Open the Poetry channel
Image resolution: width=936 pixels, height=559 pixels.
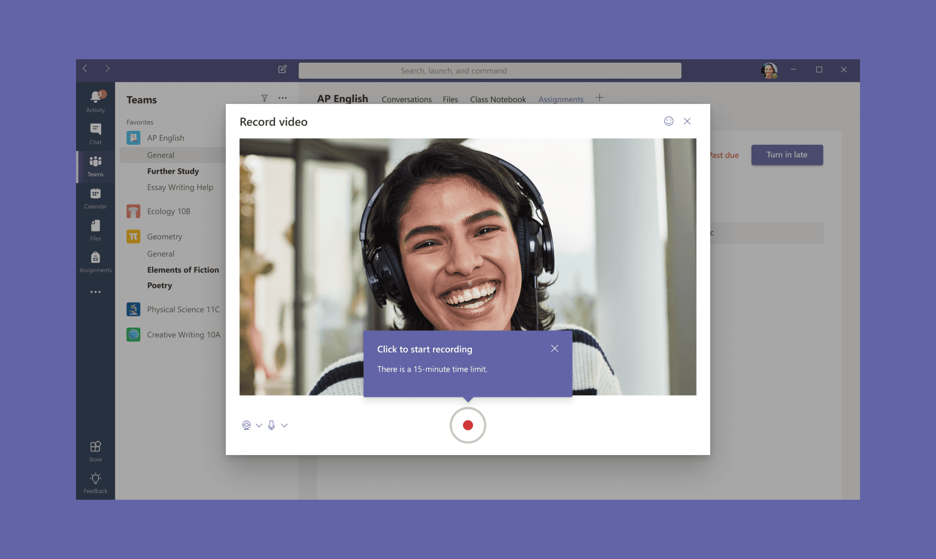point(159,286)
